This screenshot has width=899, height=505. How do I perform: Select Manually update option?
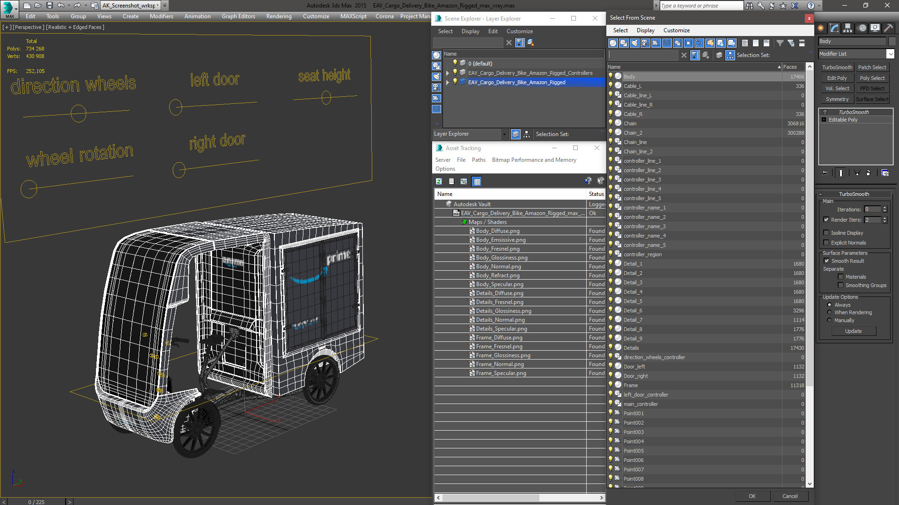(x=829, y=320)
